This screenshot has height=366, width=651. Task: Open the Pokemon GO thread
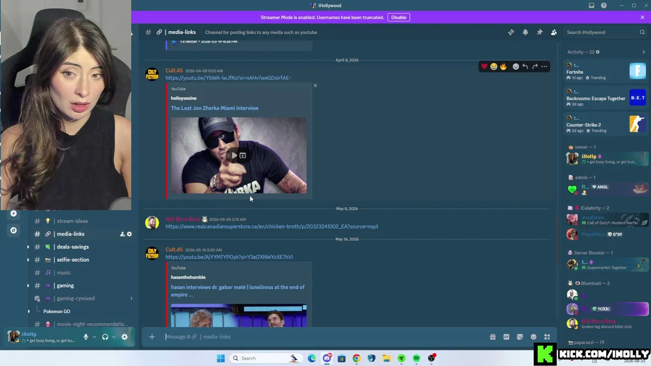56,312
